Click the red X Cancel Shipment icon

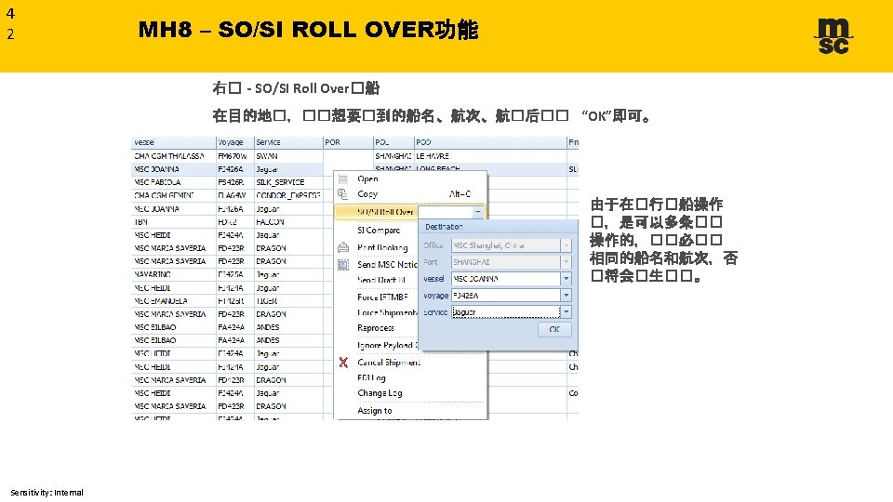tap(343, 362)
